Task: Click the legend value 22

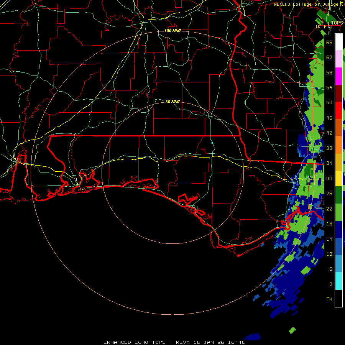Action: coord(329,209)
